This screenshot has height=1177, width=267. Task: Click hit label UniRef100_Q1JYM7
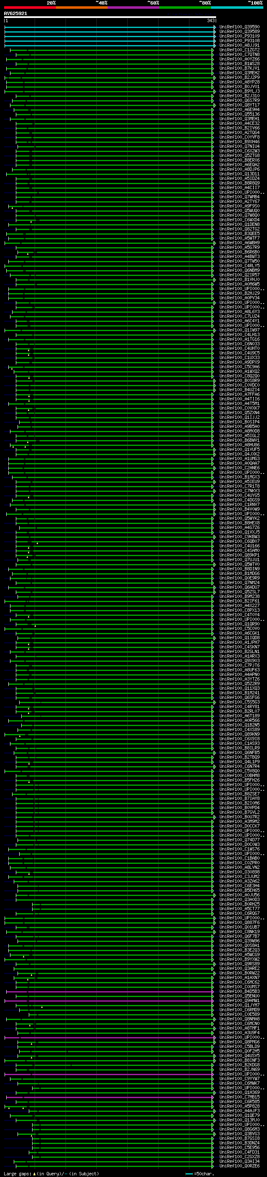[239, 1005]
